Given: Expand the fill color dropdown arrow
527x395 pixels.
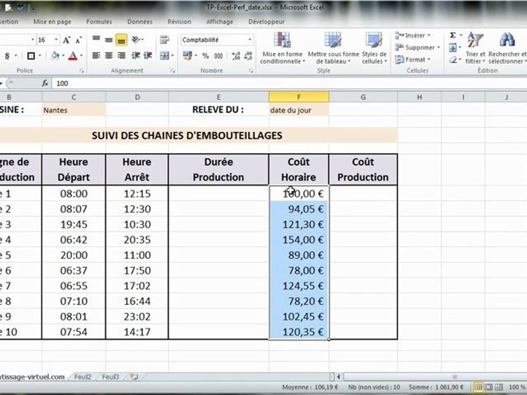Looking at the screenshot, I should coord(63,55).
